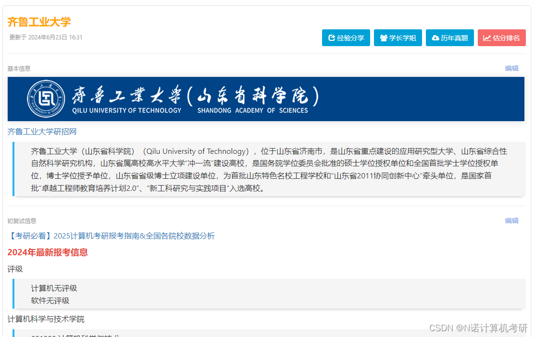Click the 更新于 2024年6月23日 16:31 timestamp
This screenshot has height=337, width=535.
(x=46, y=37)
